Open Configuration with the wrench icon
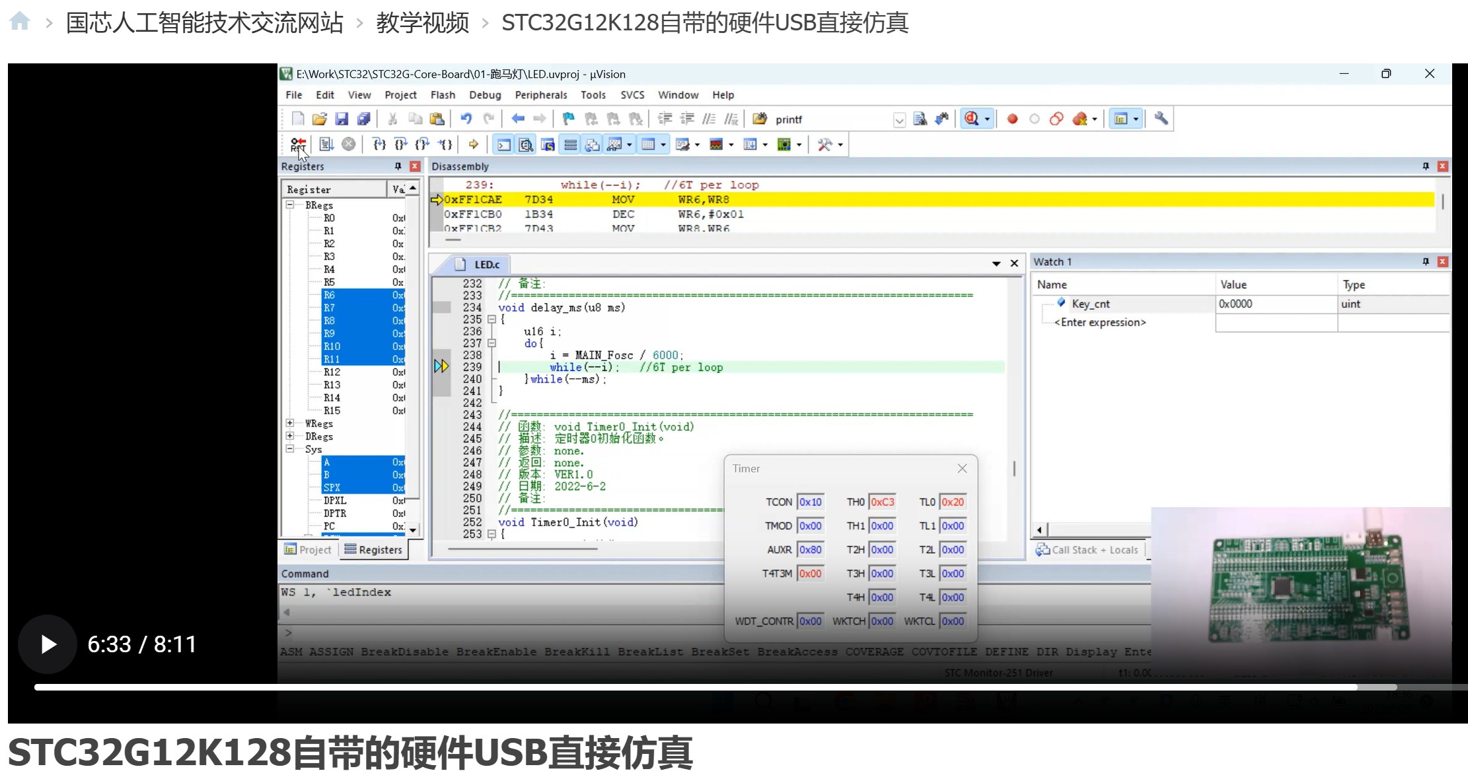 (1161, 119)
